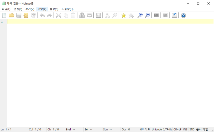Click the Save floppy disk icon
214x132 pixels.
(19, 15)
